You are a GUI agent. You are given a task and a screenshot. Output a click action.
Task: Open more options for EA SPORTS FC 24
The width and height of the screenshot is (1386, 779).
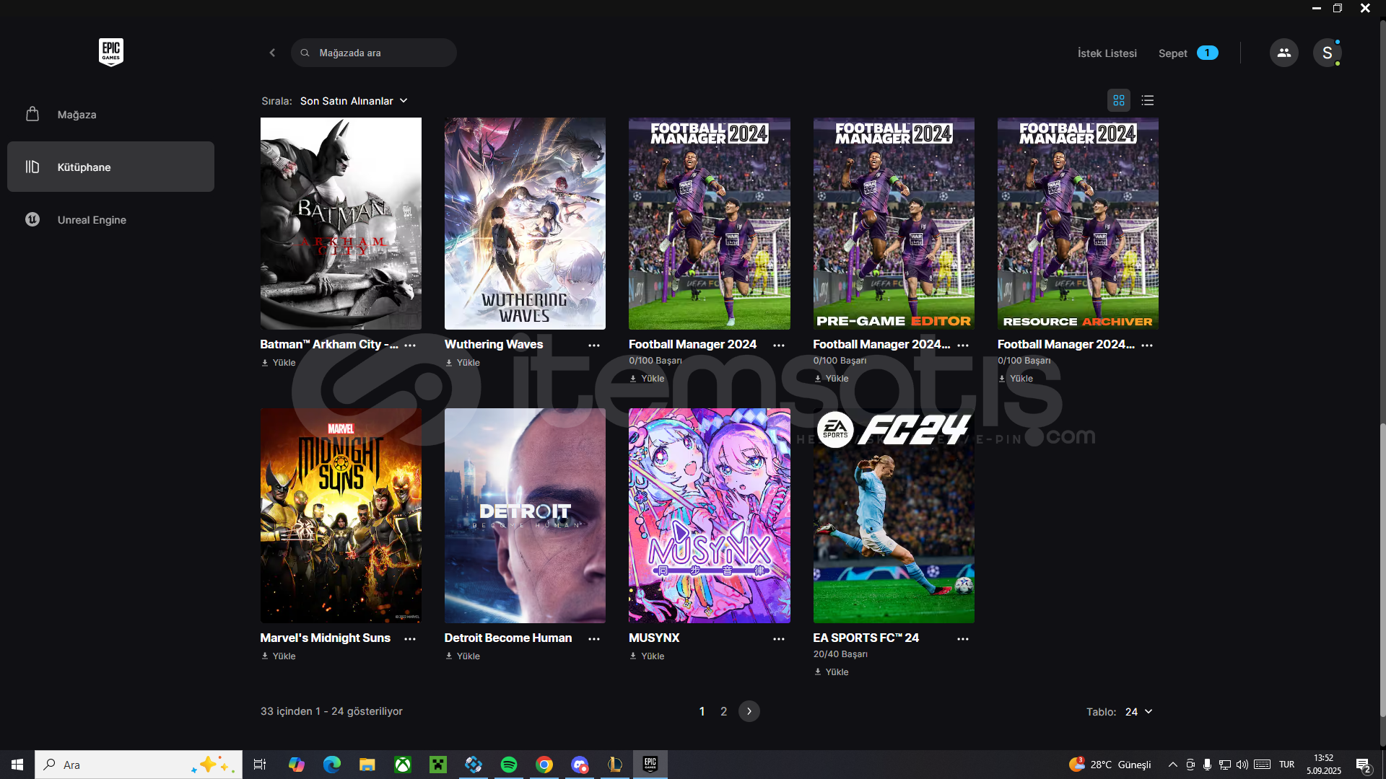click(x=963, y=639)
